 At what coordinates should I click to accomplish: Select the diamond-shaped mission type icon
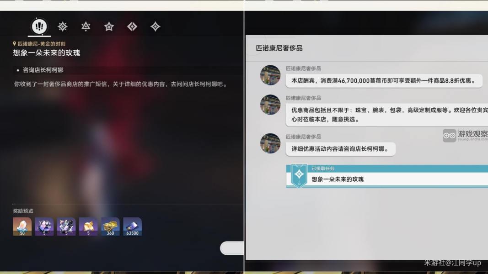(x=132, y=26)
